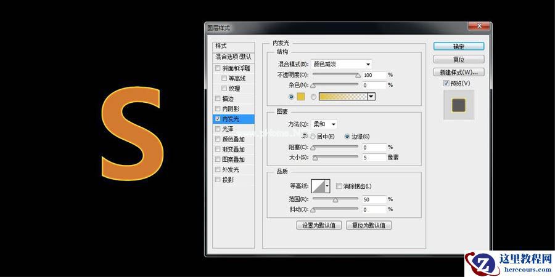This screenshot has height=277, width=555.
Task: Enable the 等高线 sub-option checkbox
Action: 224,78
